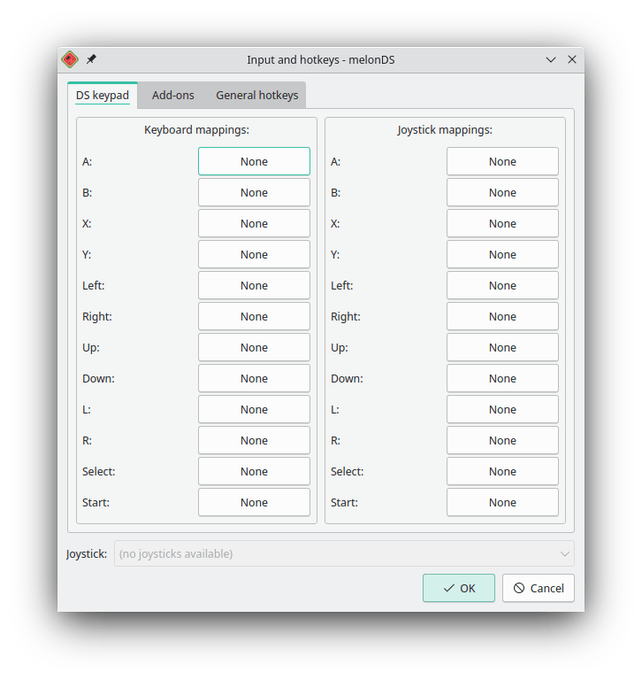The width and height of the screenshot is (642, 680).
Task: Set joystick mapping for B button
Action: pyautogui.click(x=502, y=192)
